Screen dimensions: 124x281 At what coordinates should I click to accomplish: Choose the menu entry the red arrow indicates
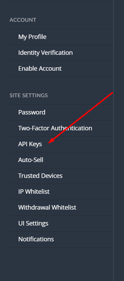click(61, 144)
